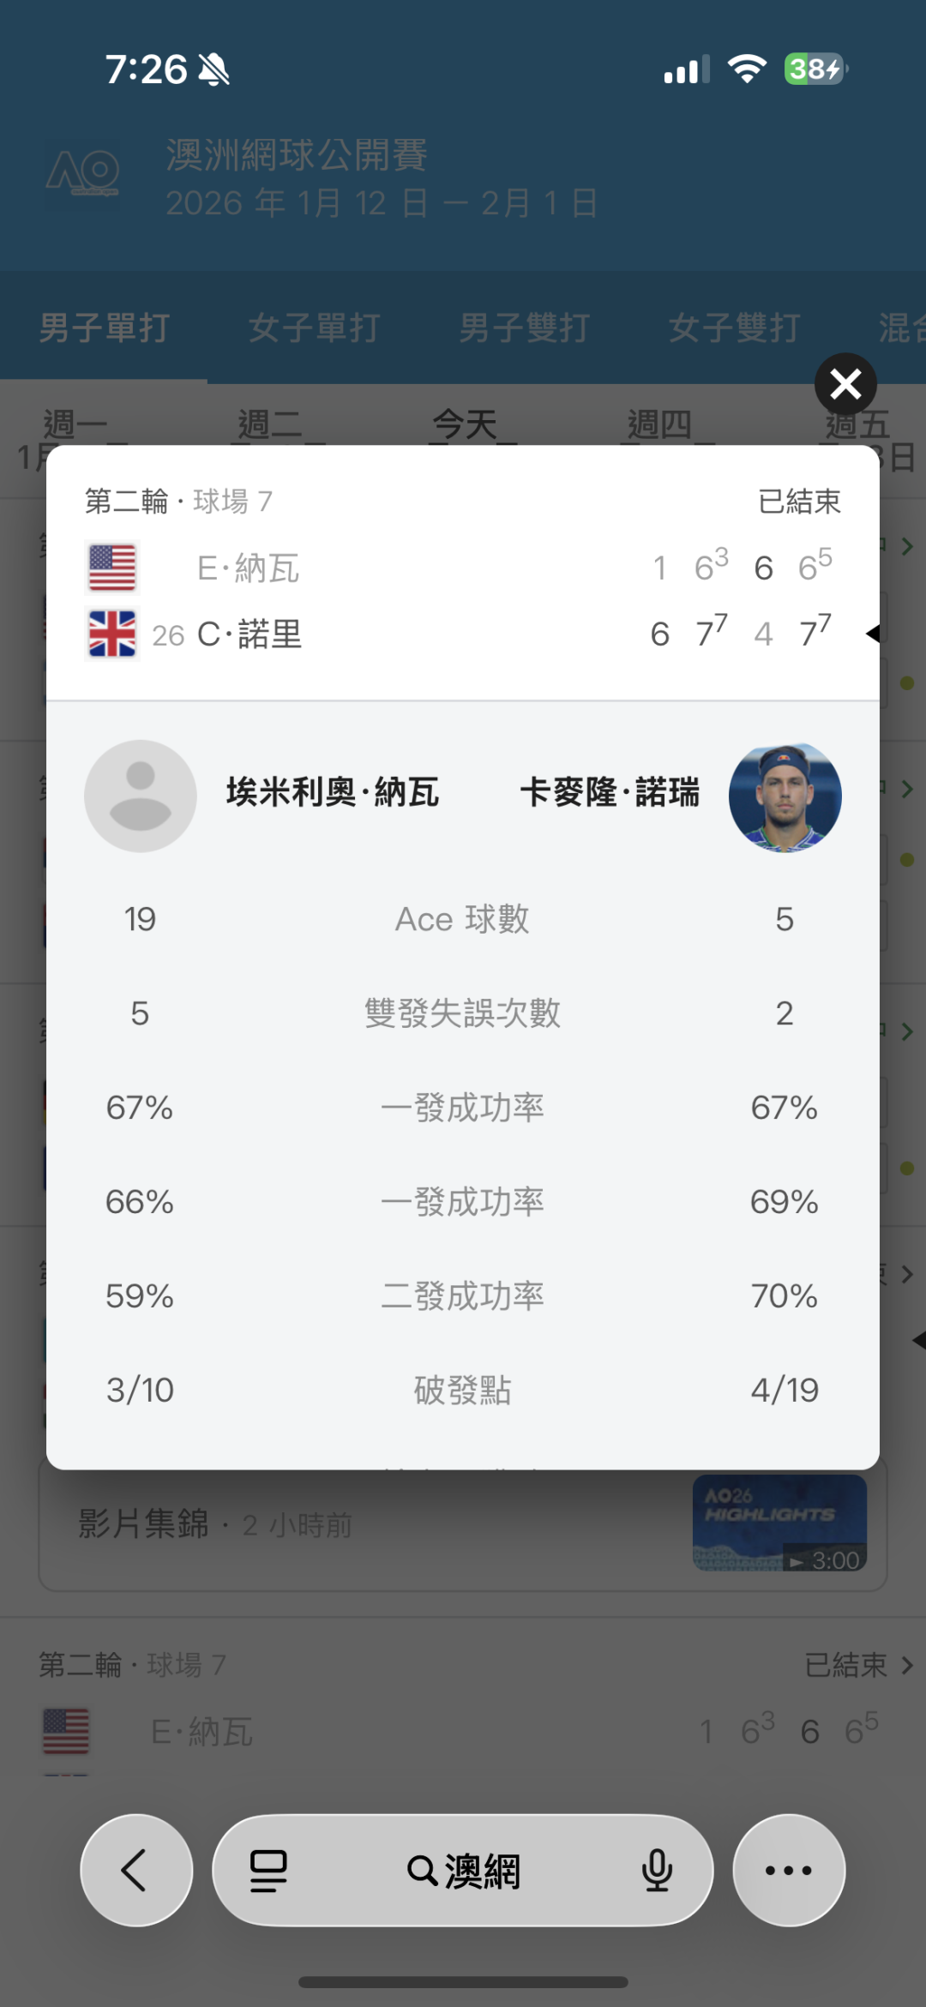Close the match stats popup
Screen dimensions: 926x2007
tap(845, 384)
